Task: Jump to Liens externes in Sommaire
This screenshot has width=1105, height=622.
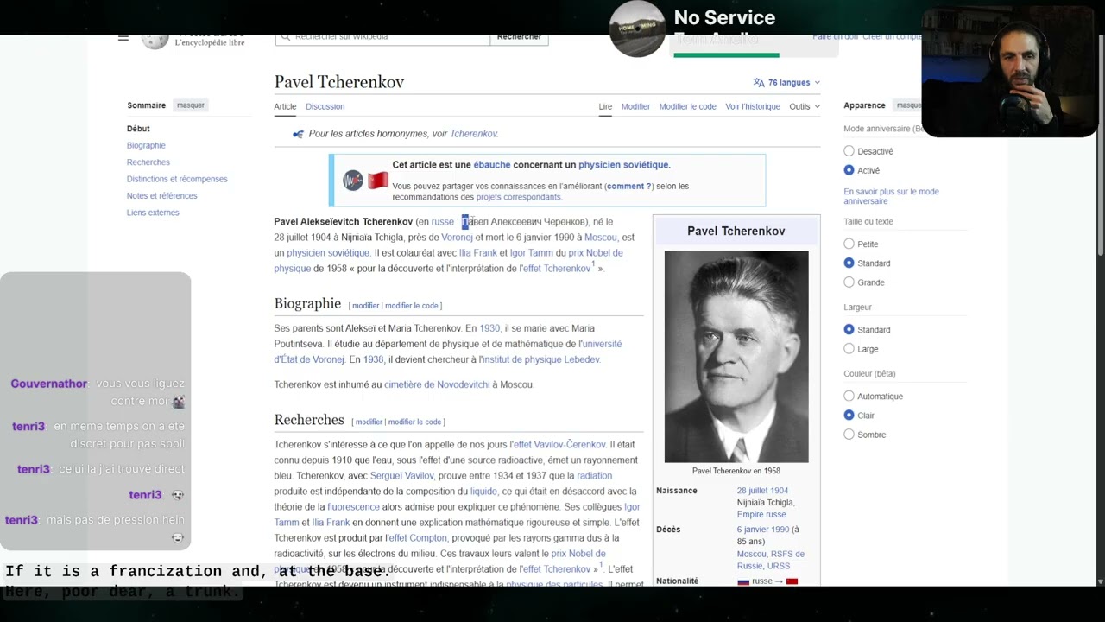Action: click(153, 213)
